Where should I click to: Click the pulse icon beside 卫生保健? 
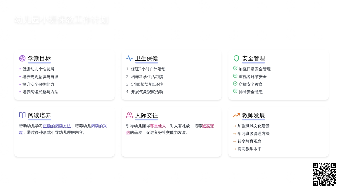point(129,58)
